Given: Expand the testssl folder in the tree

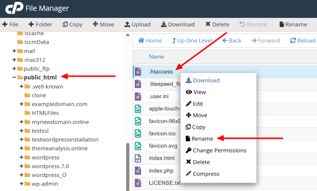Looking at the screenshot, I should 21,131.
